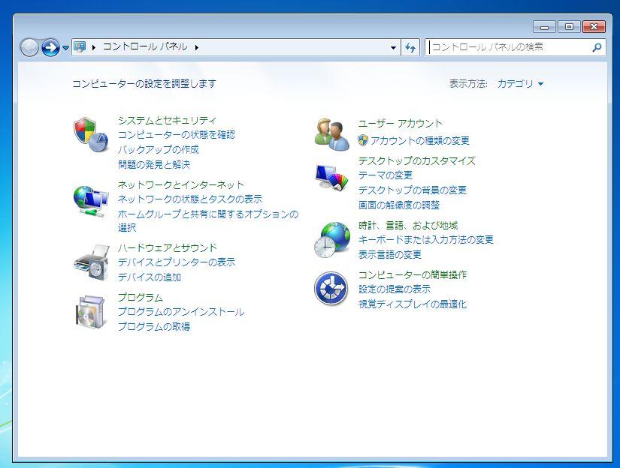Click the Clock, Language, and Region icon
The image size is (620, 468).
(331, 240)
